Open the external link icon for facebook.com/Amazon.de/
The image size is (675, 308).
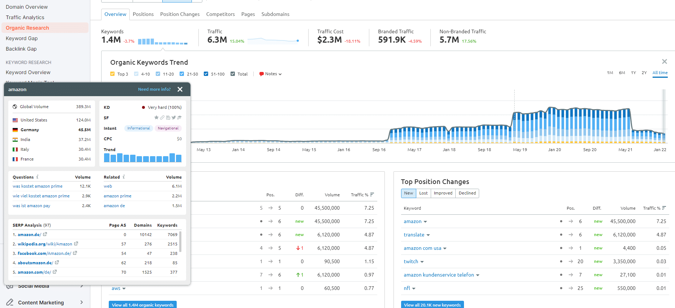(75, 253)
